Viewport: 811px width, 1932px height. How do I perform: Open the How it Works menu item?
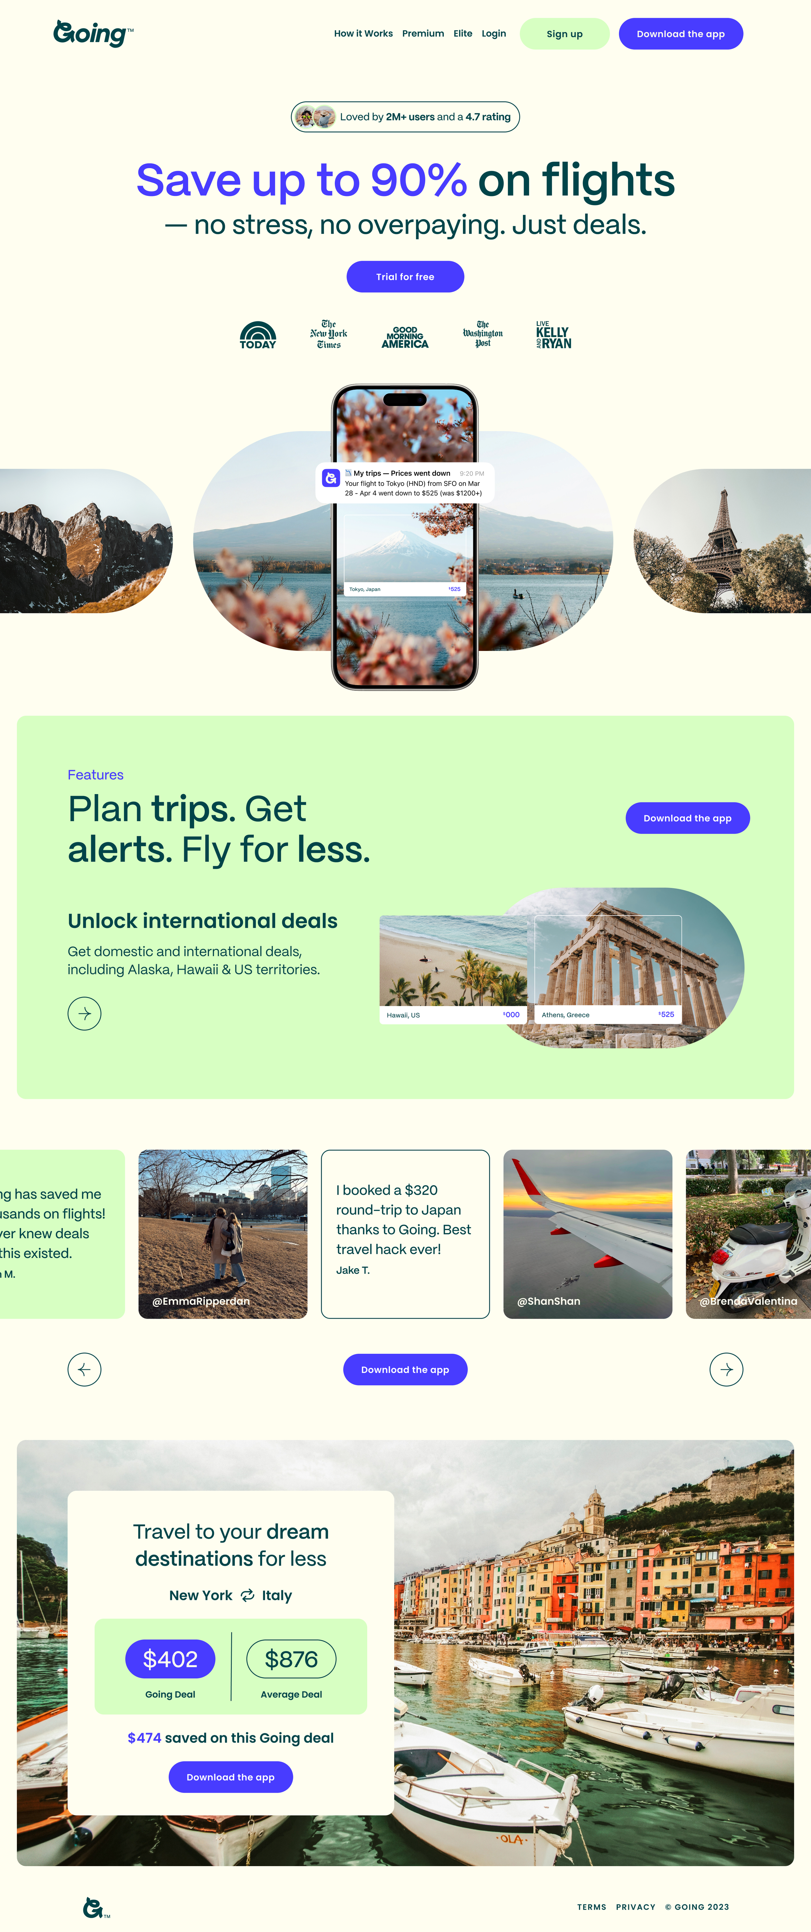(x=364, y=34)
